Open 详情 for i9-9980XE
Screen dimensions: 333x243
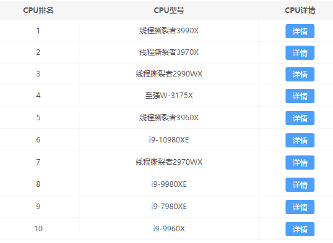pos(300,184)
